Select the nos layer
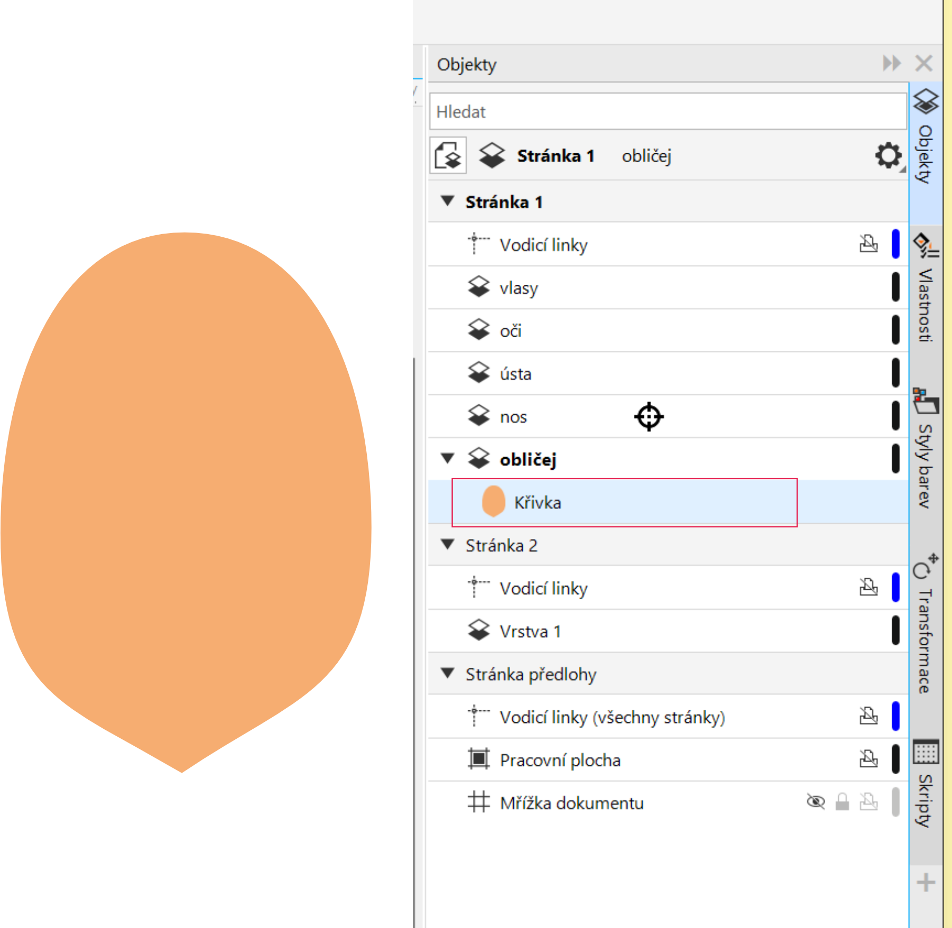952x928 pixels. point(513,417)
